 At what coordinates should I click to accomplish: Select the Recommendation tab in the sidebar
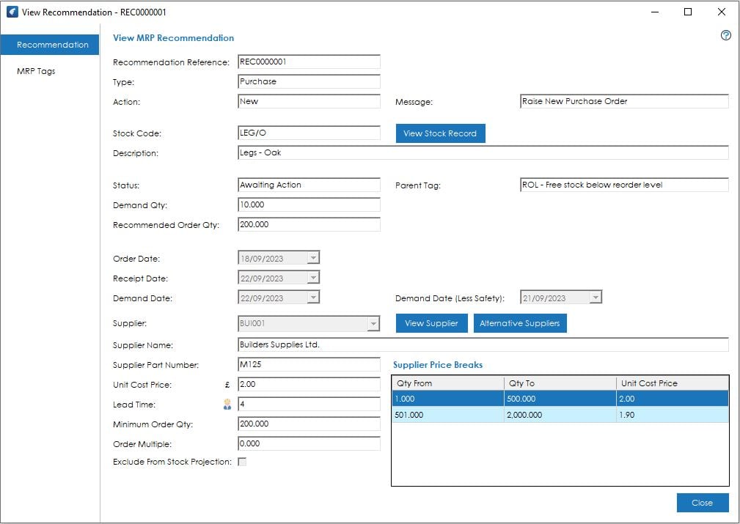click(x=50, y=44)
